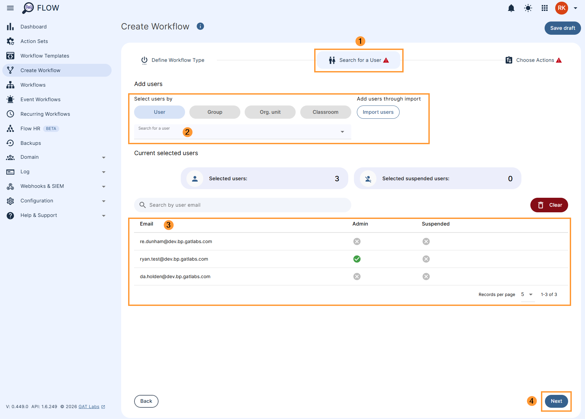This screenshot has height=419, width=585.
Task: Click re.dunham@dev.bp.gatlabs.com row email
Action: pyautogui.click(x=176, y=241)
